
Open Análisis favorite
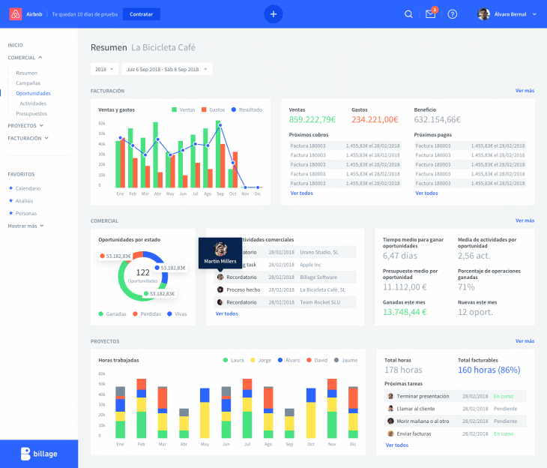(24, 201)
